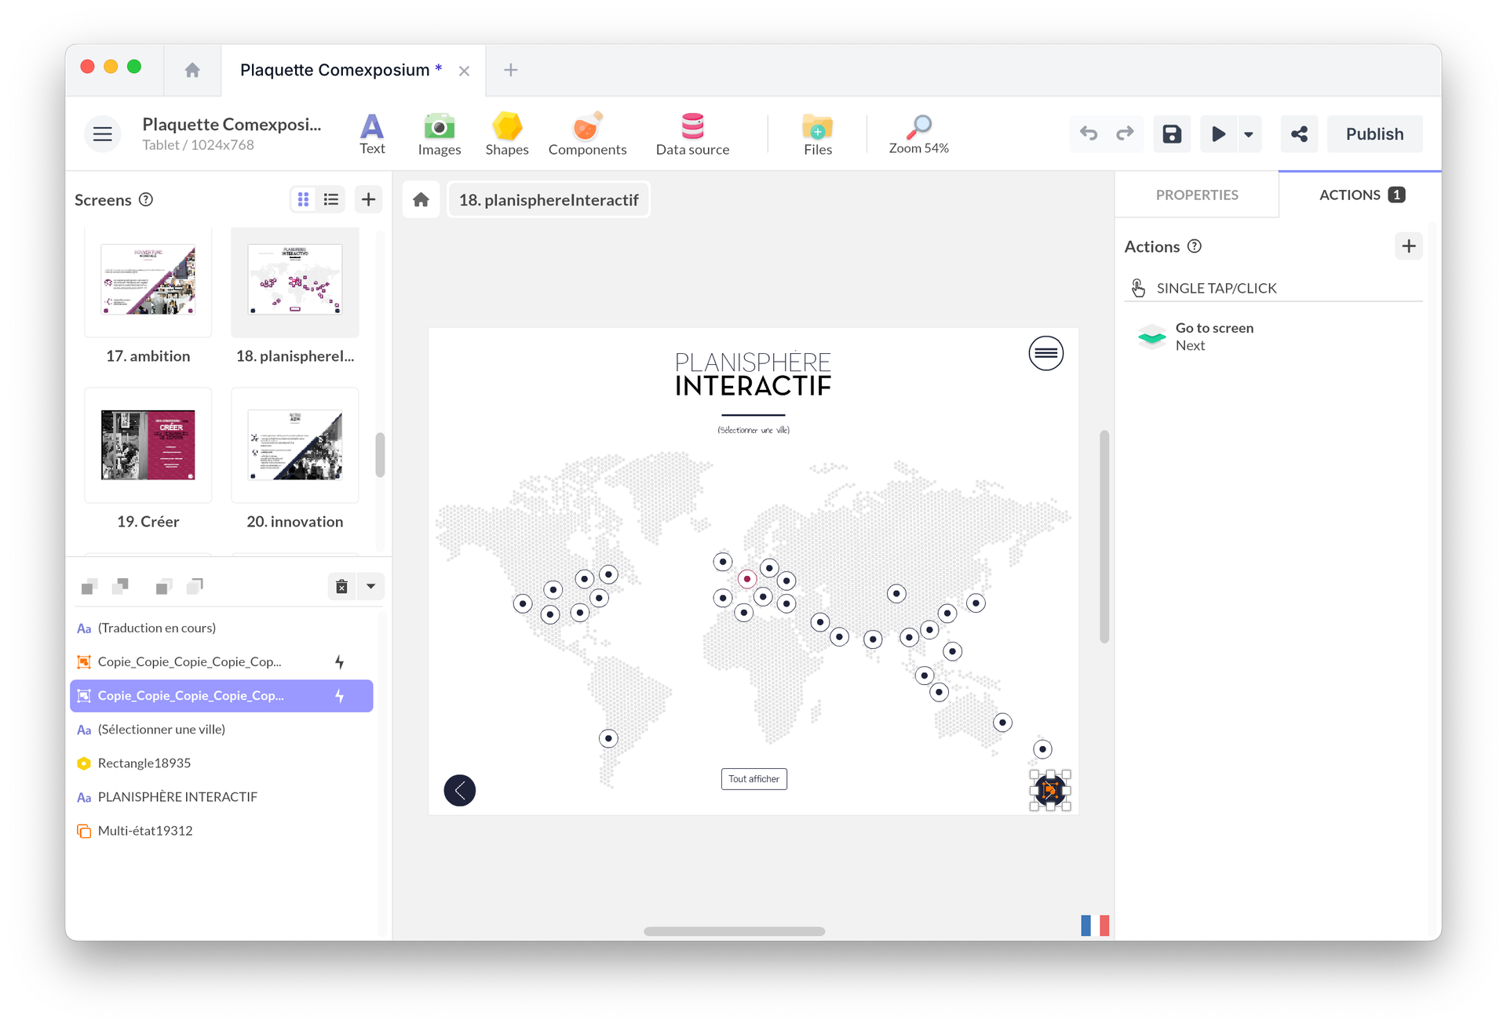Click the Save icon
Image resolution: width=1507 pixels, height=1027 pixels.
click(1172, 133)
